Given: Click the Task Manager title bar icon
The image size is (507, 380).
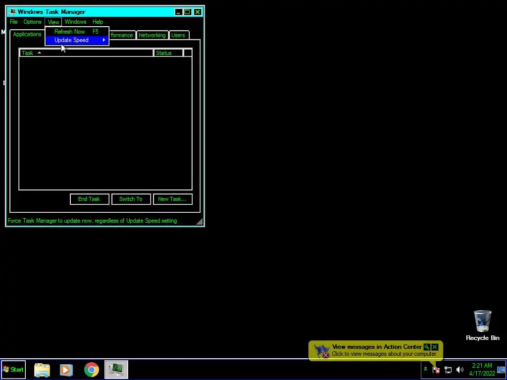Looking at the screenshot, I should click(12, 12).
